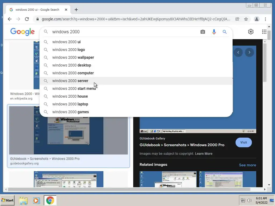275x206 pixels.
Task: Open the Start menu
Action: 7,200
